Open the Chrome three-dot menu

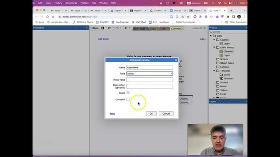245,17
